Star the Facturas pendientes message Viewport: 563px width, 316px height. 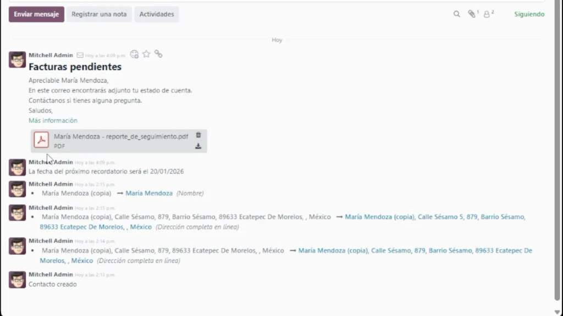coord(146,54)
